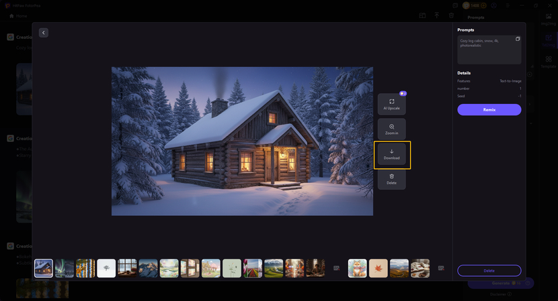Screen dimensions: 558x301
Task: Click the large cabin preview image
Action: coord(242,141)
